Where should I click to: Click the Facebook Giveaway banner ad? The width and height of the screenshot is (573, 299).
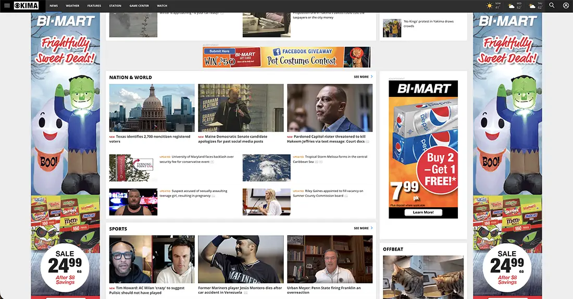(286, 57)
